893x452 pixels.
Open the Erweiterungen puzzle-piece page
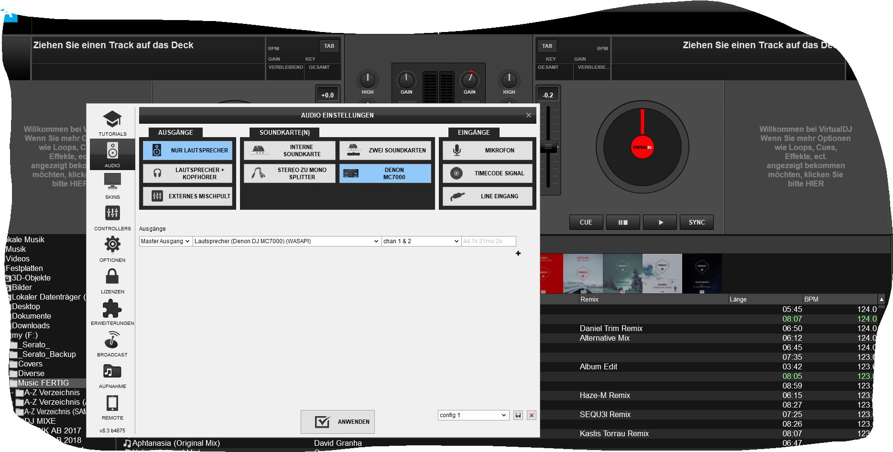coord(112,312)
